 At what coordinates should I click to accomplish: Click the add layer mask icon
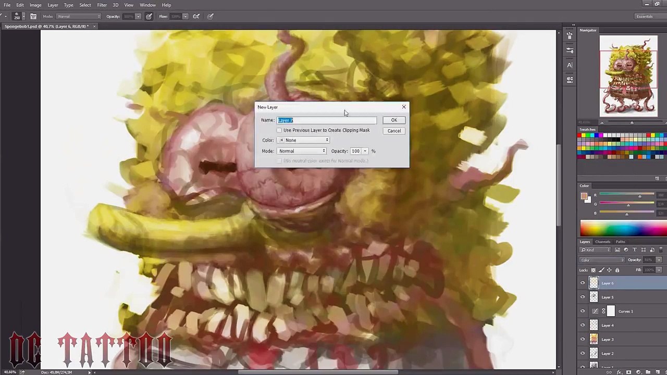pos(629,372)
